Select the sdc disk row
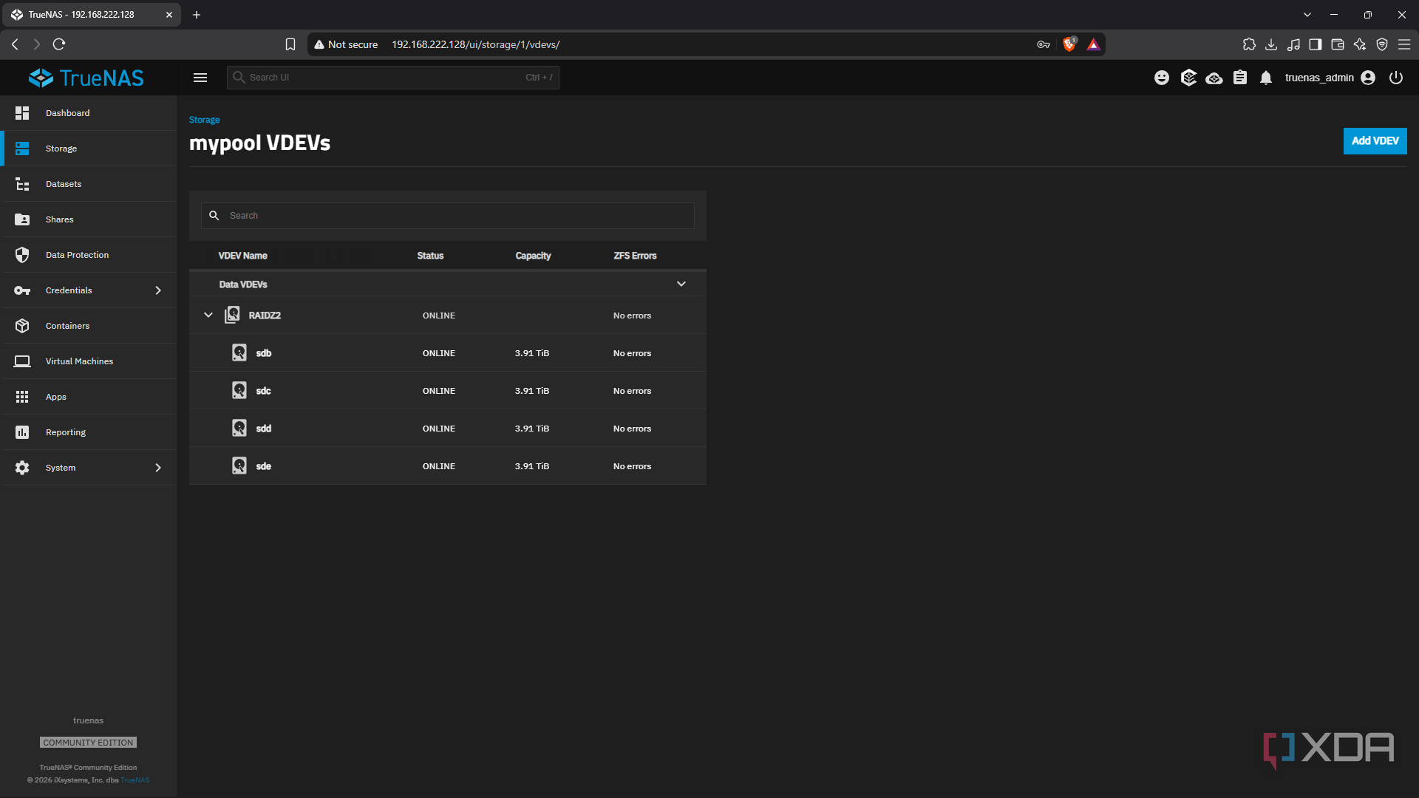The width and height of the screenshot is (1419, 798). (x=448, y=391)
